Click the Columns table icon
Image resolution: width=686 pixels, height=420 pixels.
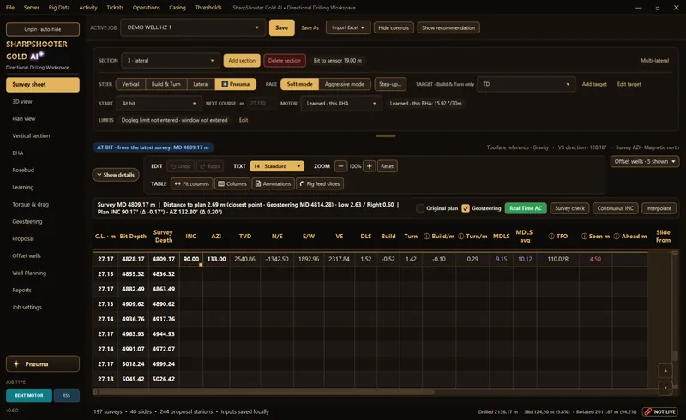click(x=221, y=183)
